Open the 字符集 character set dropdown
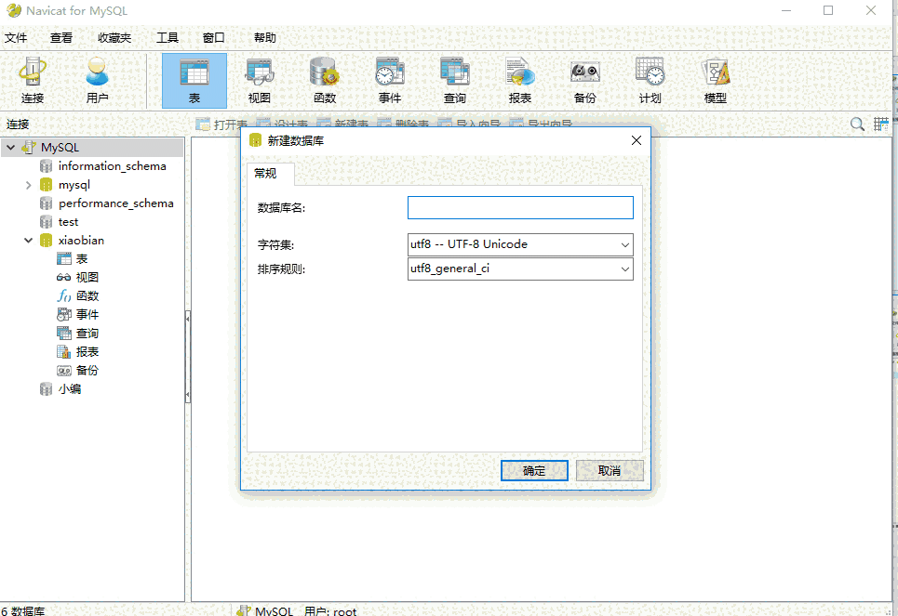Image resolution: width=898 pixels, height=616 pixels. coord(623,244)
